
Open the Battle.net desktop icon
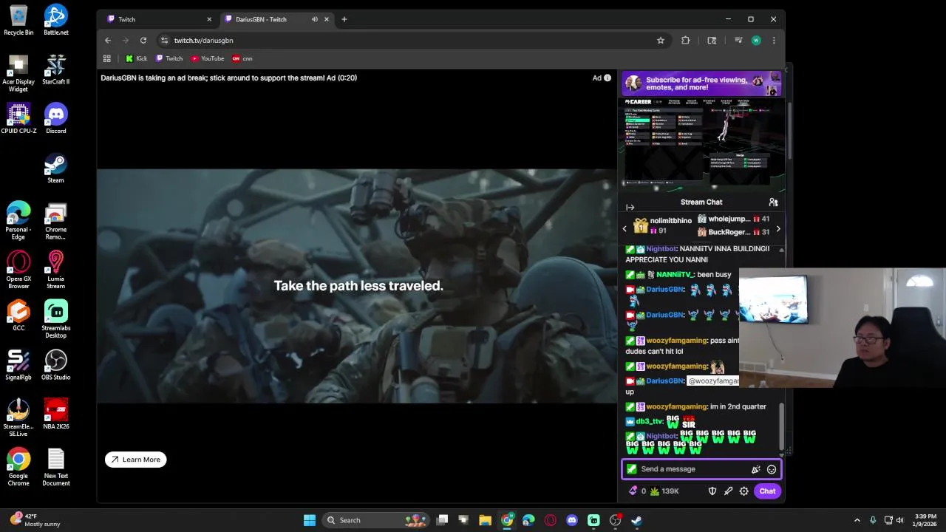coord(56,20)
